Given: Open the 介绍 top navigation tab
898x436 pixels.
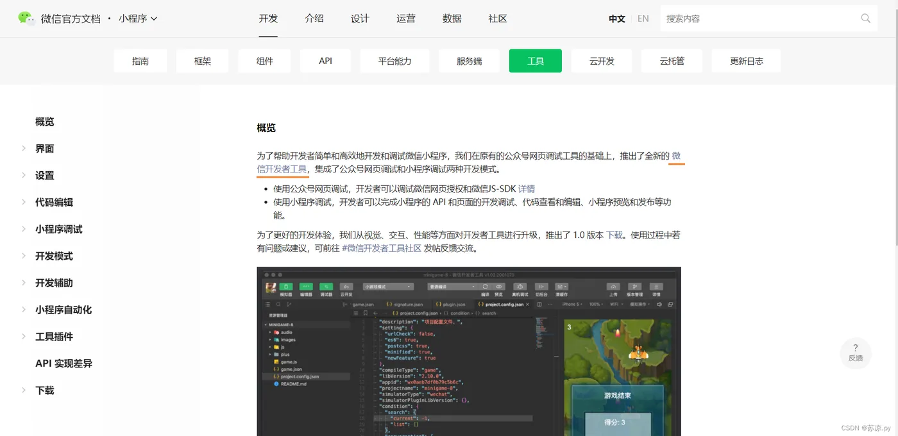Looking at the screenshot, I should pyautogui.click(x=314, y=19).
